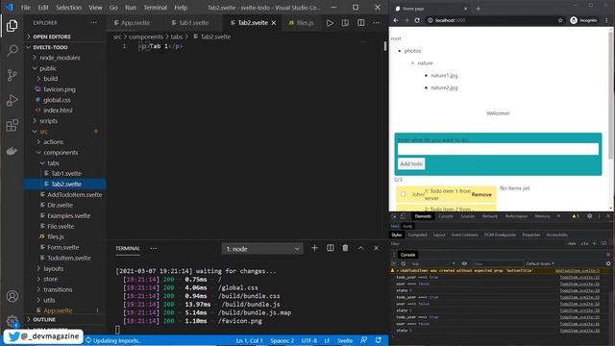Click Svelte language mode in status bar

(x=345, y=340)
